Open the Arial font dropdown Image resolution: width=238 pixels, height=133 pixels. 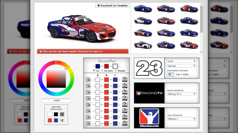click(x=182, y=61)
